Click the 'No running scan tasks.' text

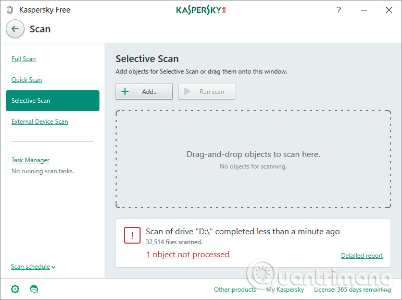coord(43,171)
